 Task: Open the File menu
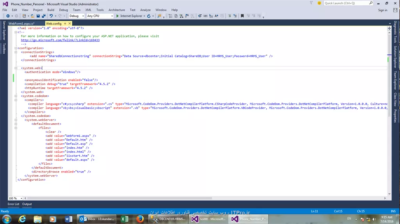pos(5,10)
